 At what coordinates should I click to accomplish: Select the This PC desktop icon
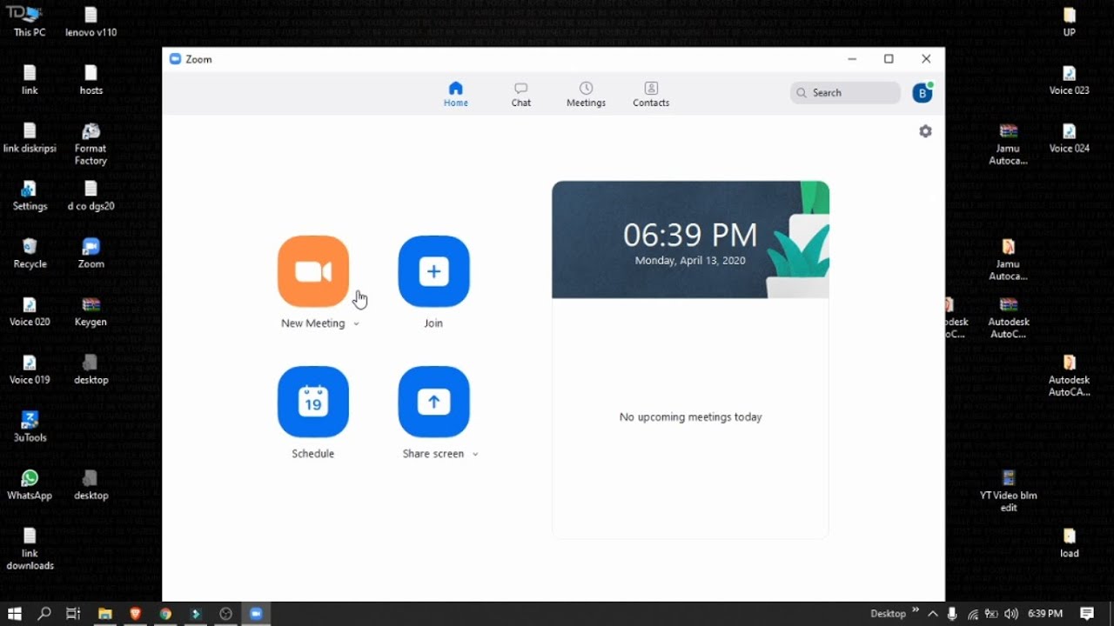30,22
